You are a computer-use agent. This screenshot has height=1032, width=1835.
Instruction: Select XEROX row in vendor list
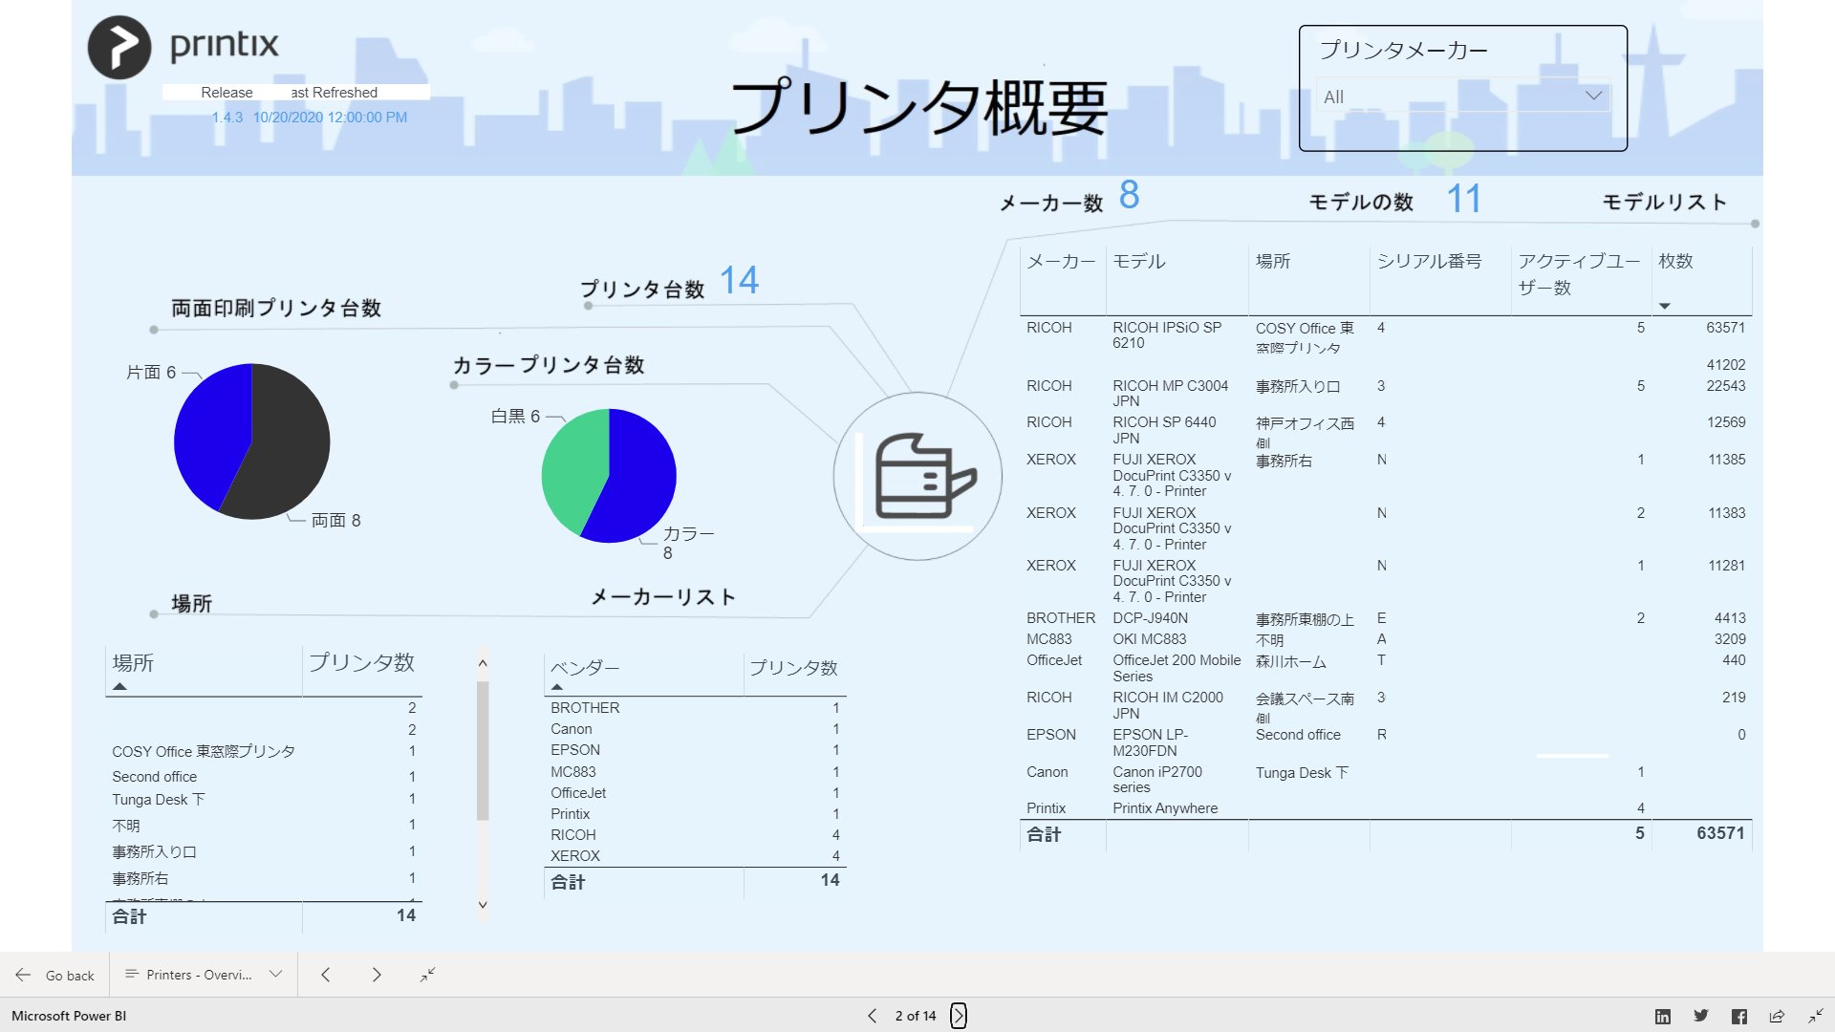coord(695,856)
